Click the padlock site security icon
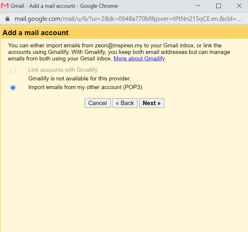 pyautogui.click(x=7, y=19)
